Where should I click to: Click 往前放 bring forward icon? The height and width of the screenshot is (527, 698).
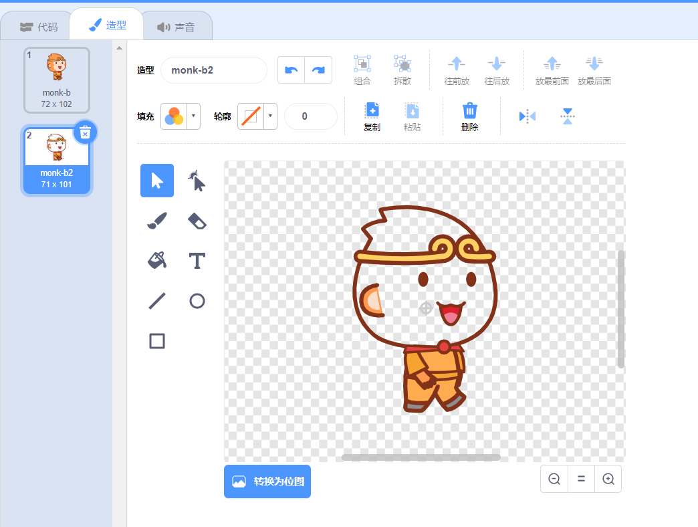coord(457,64)
